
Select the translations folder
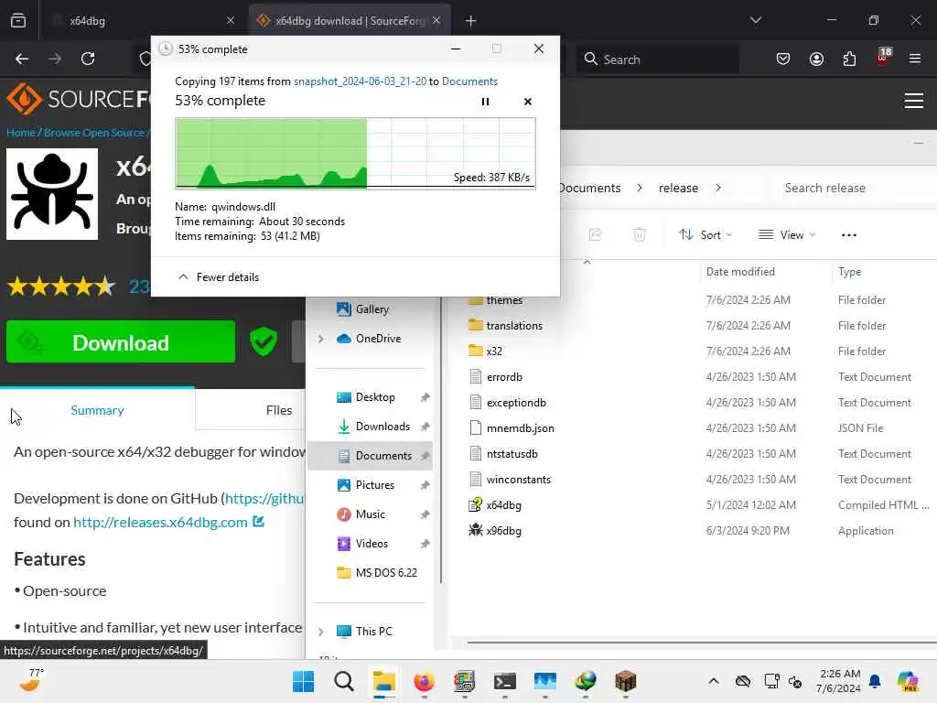click(x=514, y=325)
